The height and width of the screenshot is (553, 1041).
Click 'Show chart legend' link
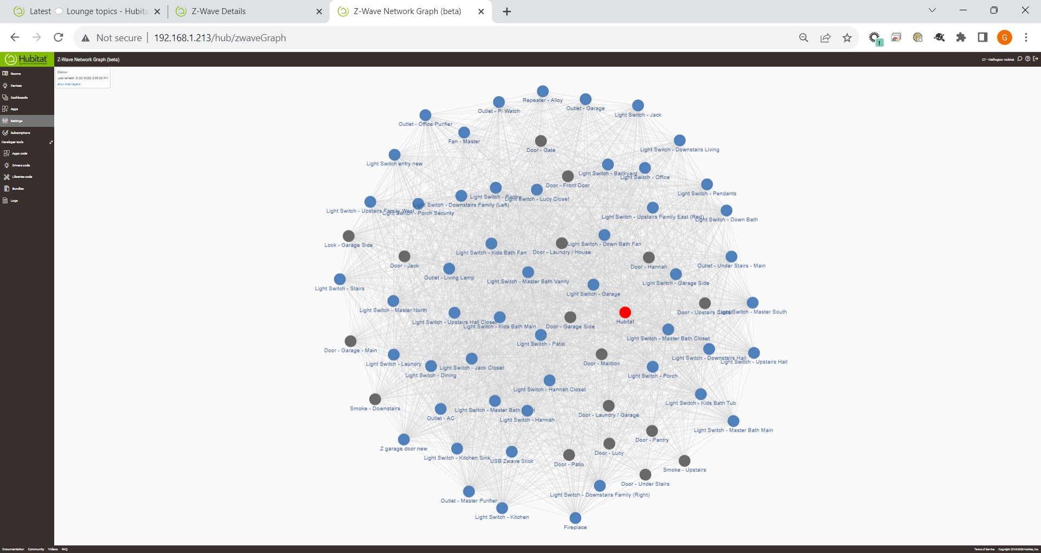(x=69, y=84)
